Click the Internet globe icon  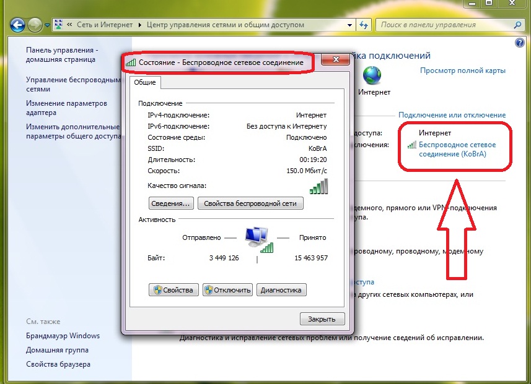coord(373,75)
